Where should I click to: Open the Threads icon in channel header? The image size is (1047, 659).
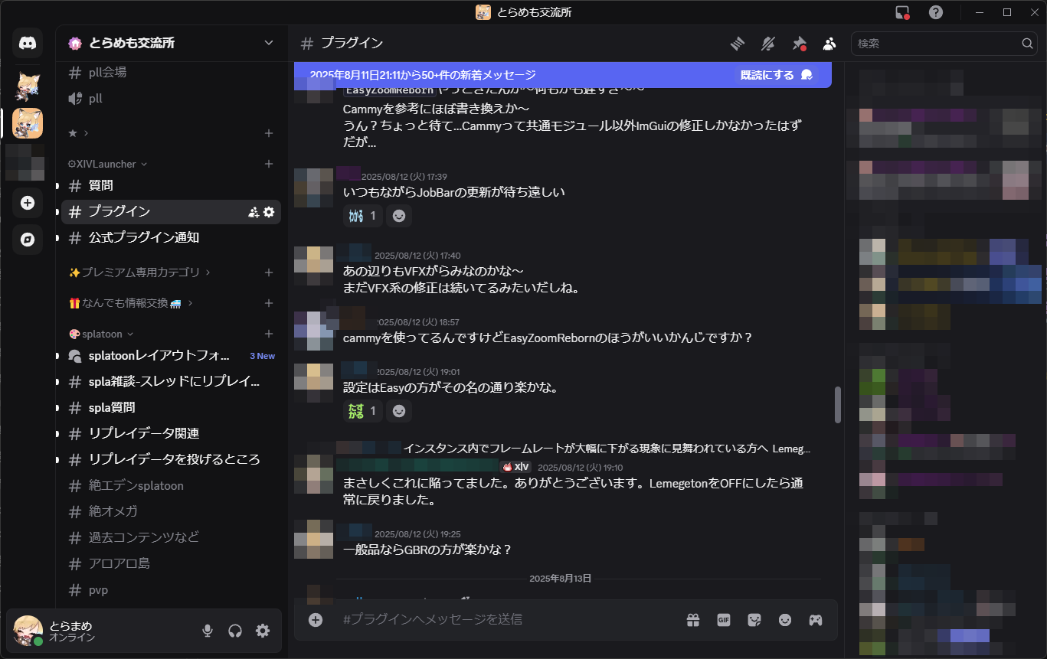[x=738, y=44]
